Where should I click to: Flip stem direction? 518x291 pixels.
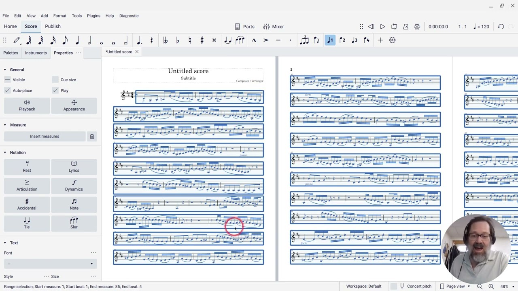point(316,40)
